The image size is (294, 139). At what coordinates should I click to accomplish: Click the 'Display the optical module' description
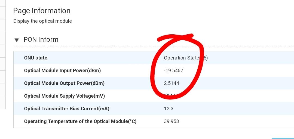pyautogui.click(x=42, y=21)
